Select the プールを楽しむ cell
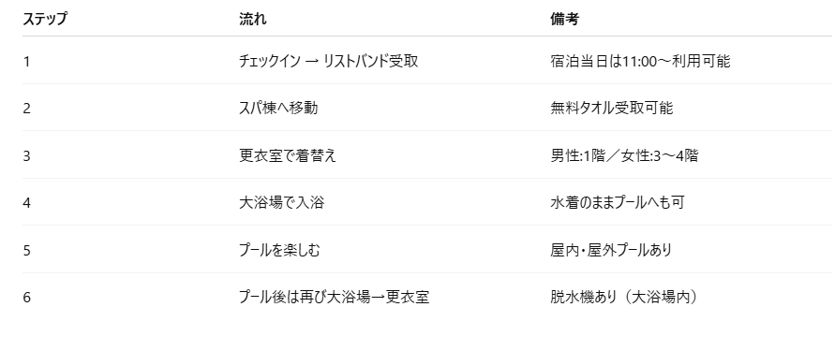The image size is (835, 351). [x=279, y=250]
